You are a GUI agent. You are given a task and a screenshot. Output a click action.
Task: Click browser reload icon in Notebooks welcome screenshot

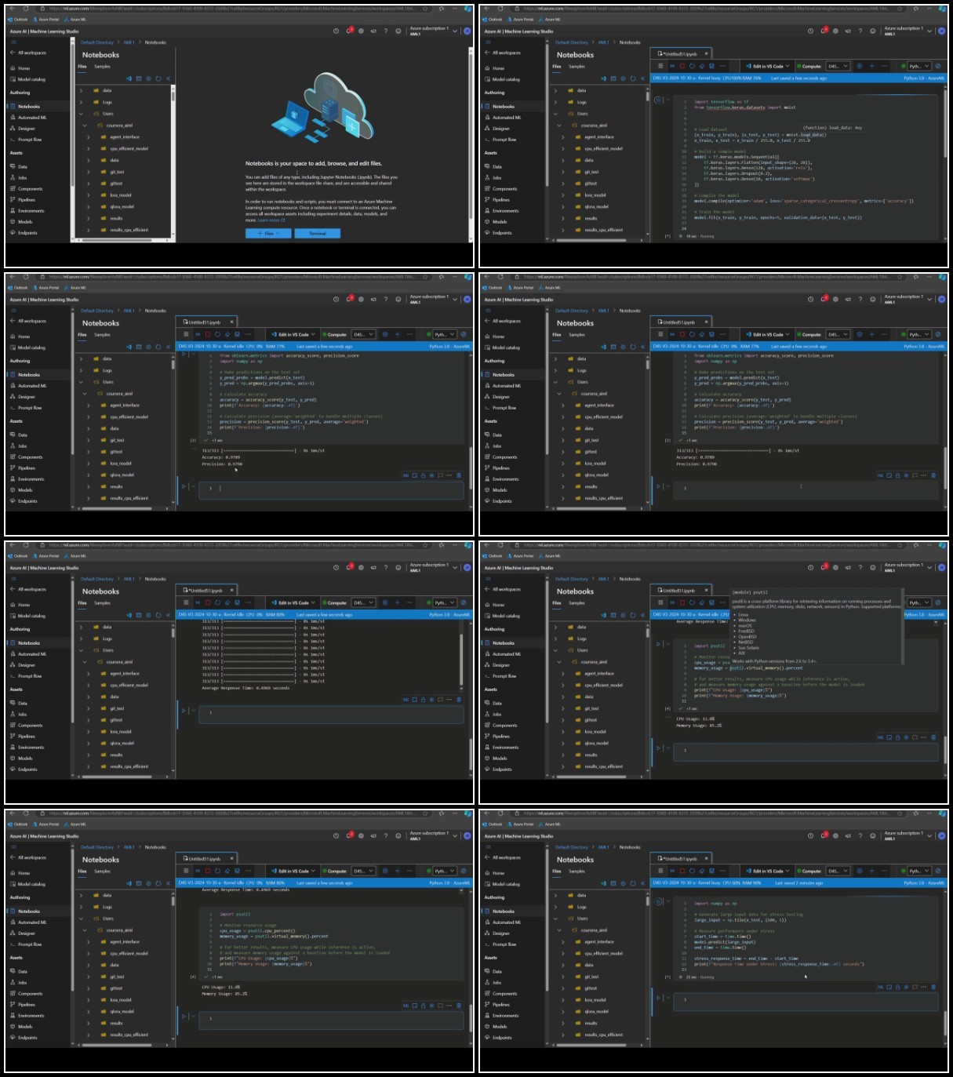coord(26,9)
